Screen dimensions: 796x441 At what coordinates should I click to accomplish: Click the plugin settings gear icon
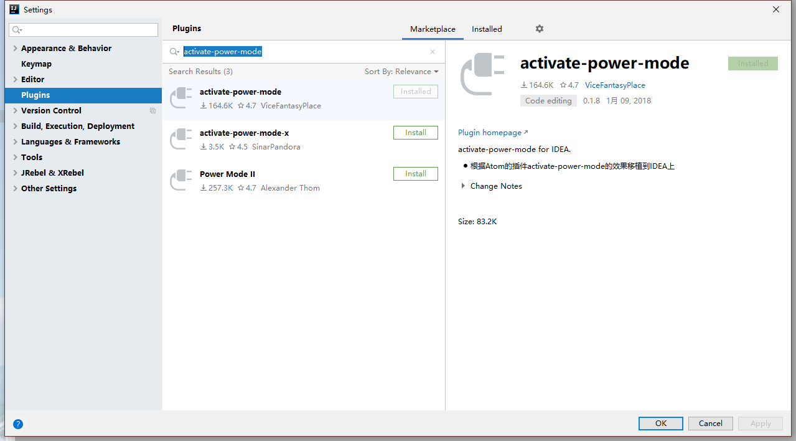(x=540, y=29)
